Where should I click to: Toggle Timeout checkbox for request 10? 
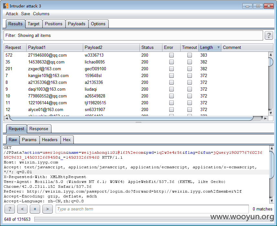[190, 96]
